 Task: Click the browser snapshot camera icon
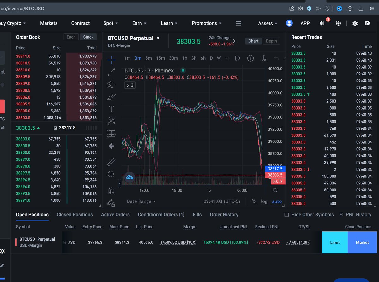coord(300,9)
